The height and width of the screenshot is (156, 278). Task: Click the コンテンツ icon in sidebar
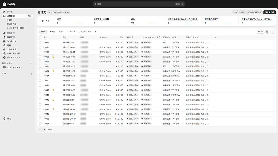click(x=4, y=41)
